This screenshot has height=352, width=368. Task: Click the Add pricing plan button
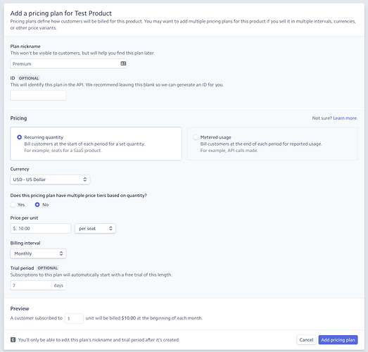[338, 339]
